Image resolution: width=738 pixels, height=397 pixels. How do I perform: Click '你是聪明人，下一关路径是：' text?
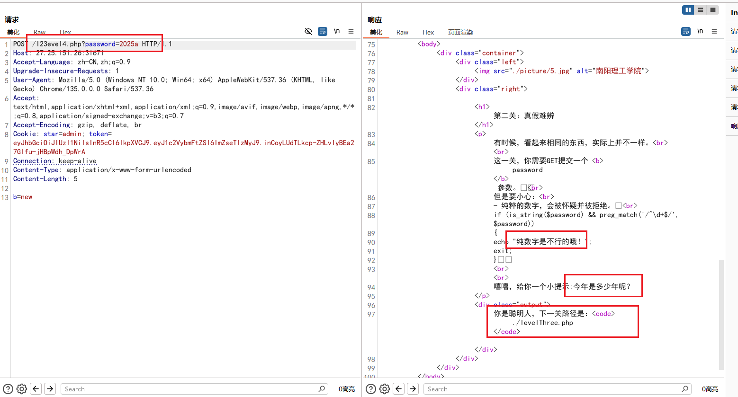pyautogui.click(x=543, y=314)
